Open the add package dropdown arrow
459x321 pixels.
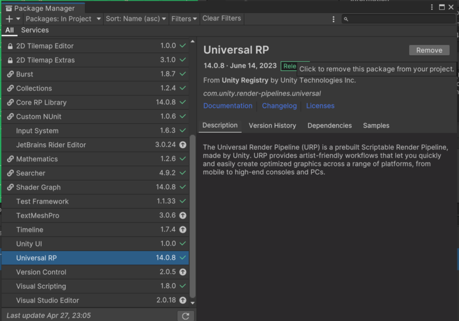click(x=18, y=19)
